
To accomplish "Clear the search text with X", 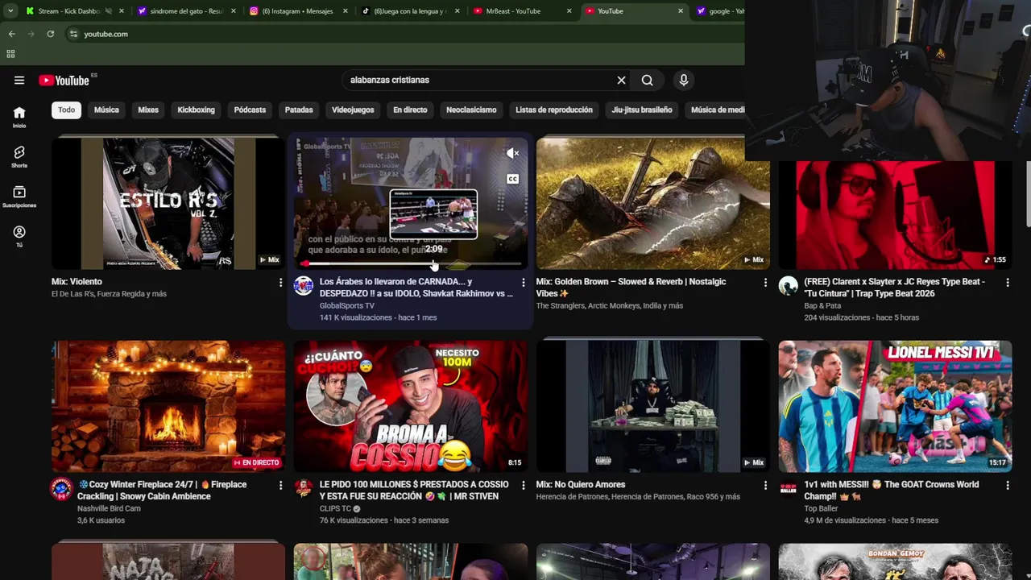I will [621, 80].
